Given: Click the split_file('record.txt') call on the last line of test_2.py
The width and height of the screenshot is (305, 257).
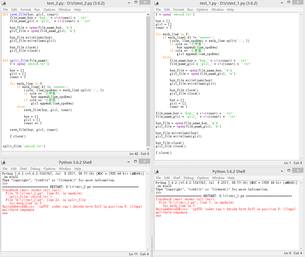Looking at the screenshot, I should [24, 146].
